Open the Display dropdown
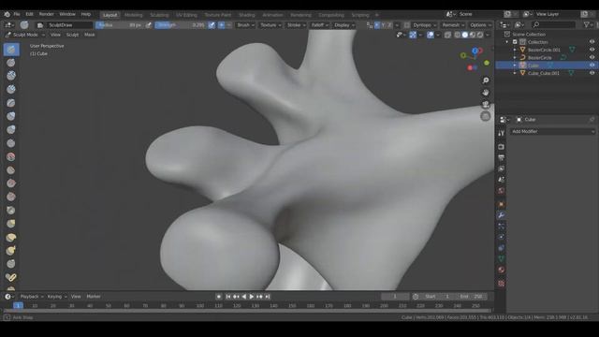 click(344, 25)
